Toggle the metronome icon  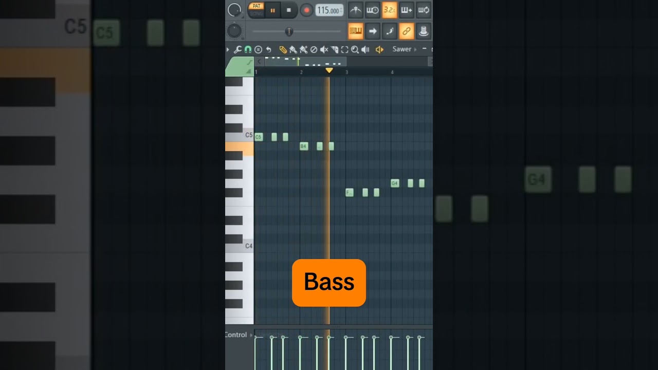click(x=355, y=10)
